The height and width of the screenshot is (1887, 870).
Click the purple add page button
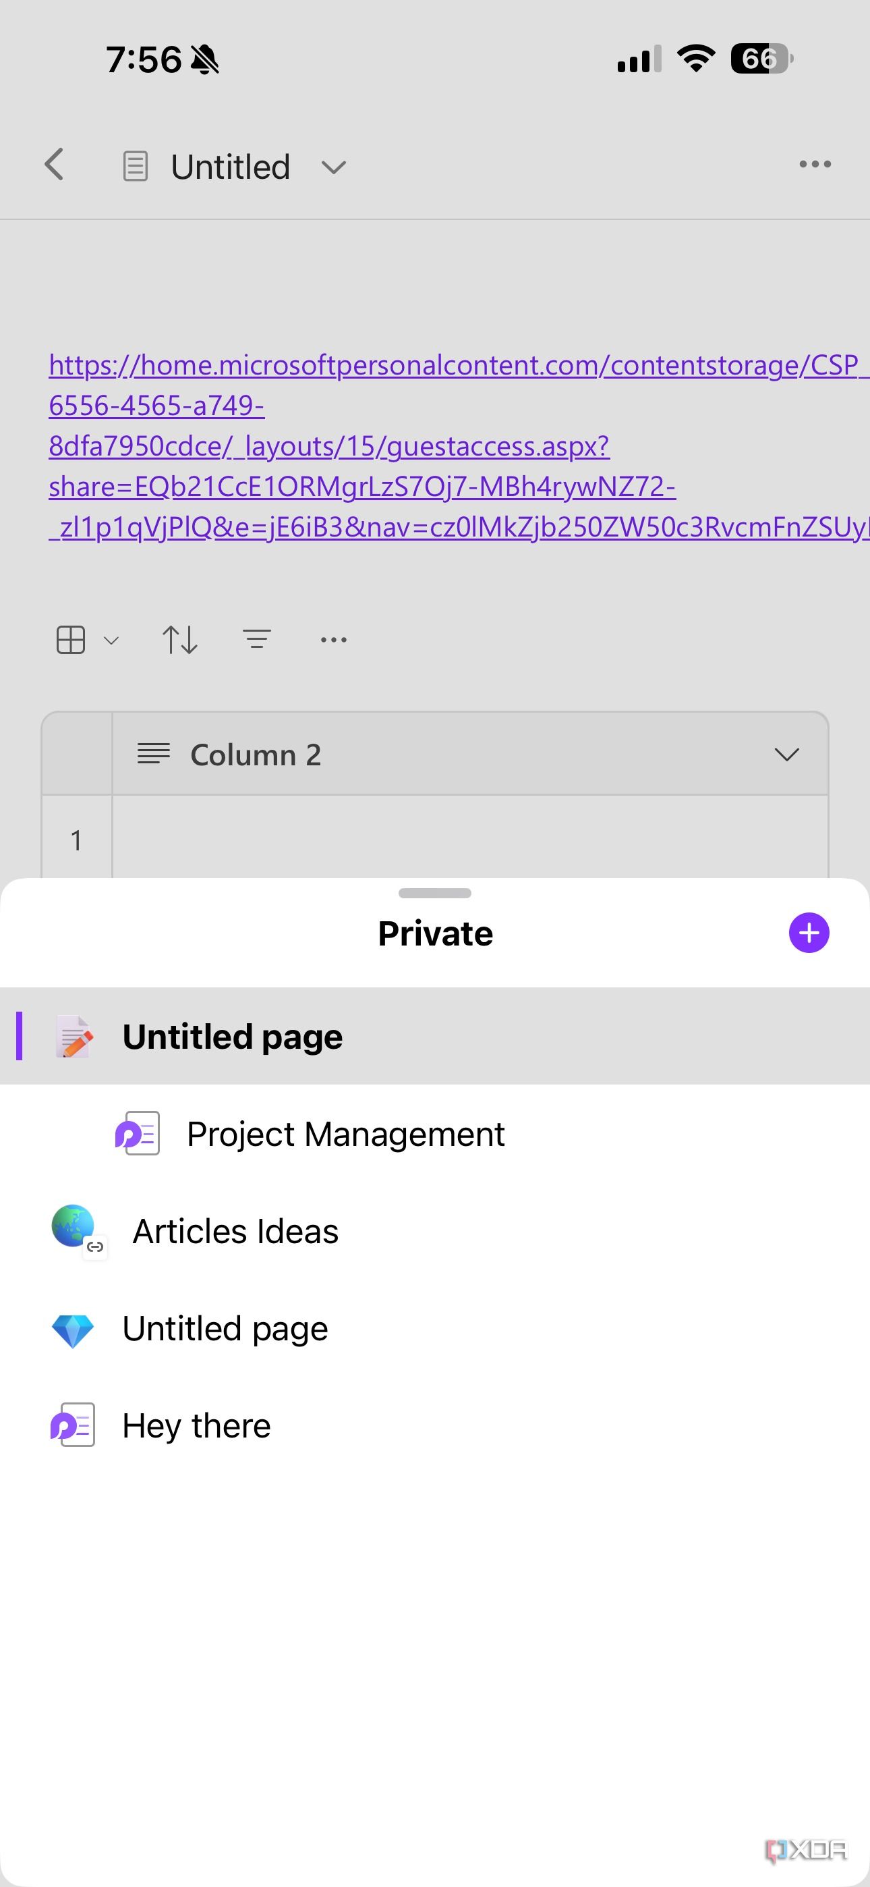point(809,933)
